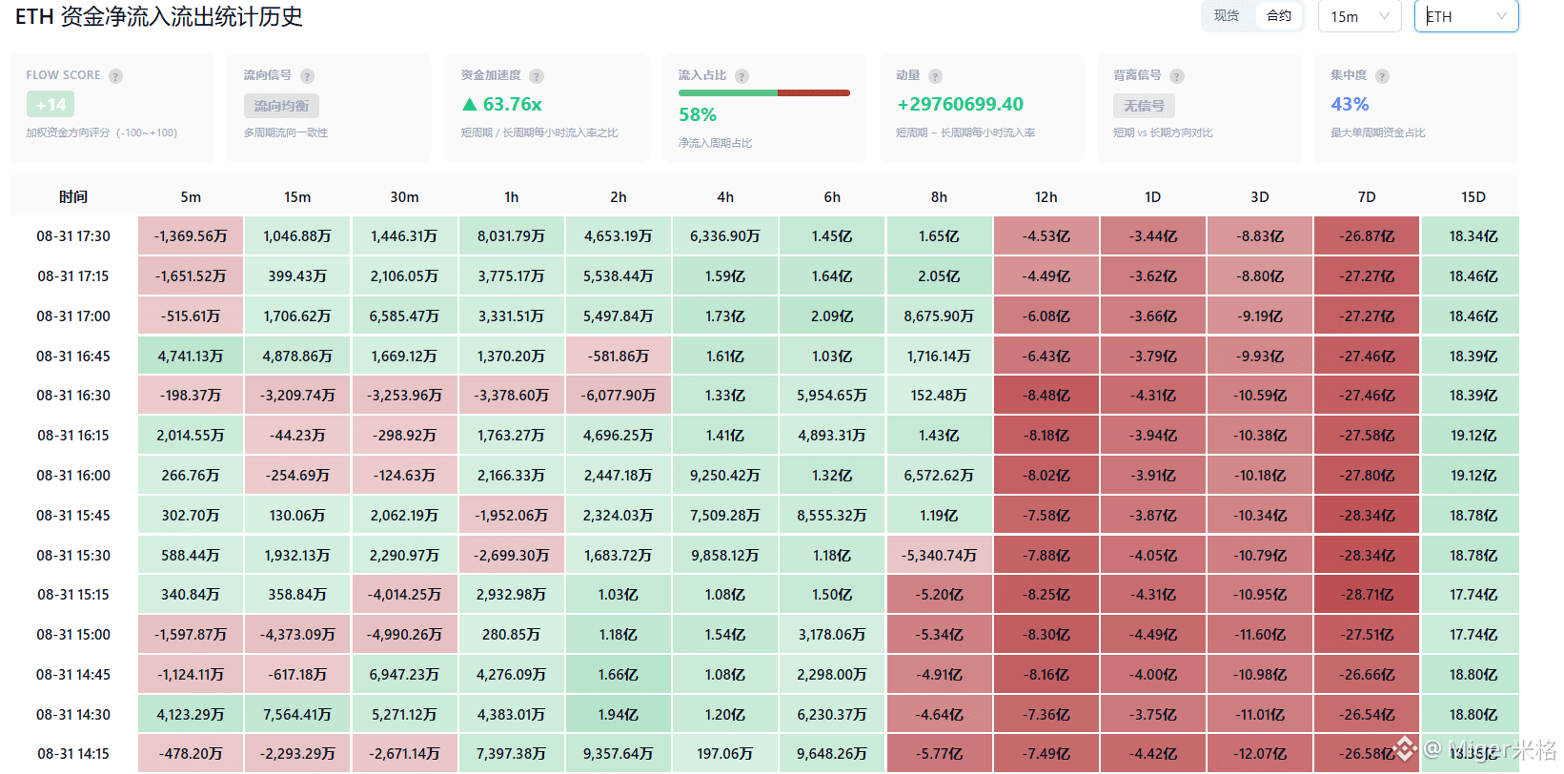Click the page title ETH 资金净流入流出统计历史
The width and height of the screenshot is (1564, 774).
click(x=159, y=16)
